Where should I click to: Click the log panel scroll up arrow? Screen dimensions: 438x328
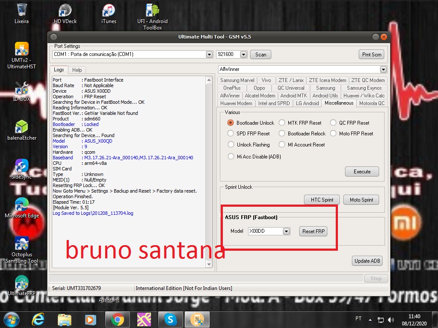[x=209, y=80]
